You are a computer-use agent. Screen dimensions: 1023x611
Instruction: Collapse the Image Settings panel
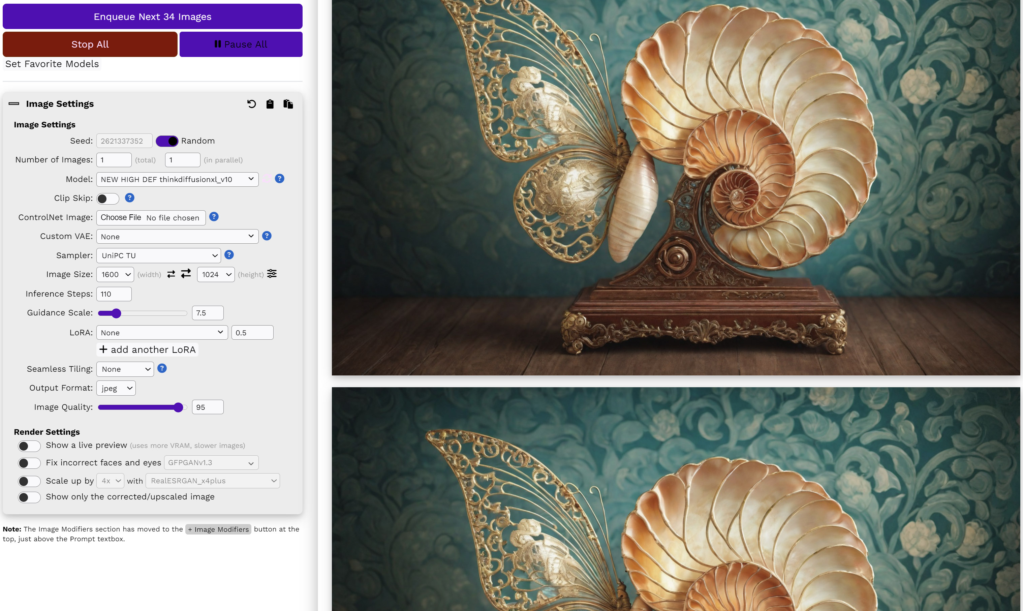[x=14, y=104]
